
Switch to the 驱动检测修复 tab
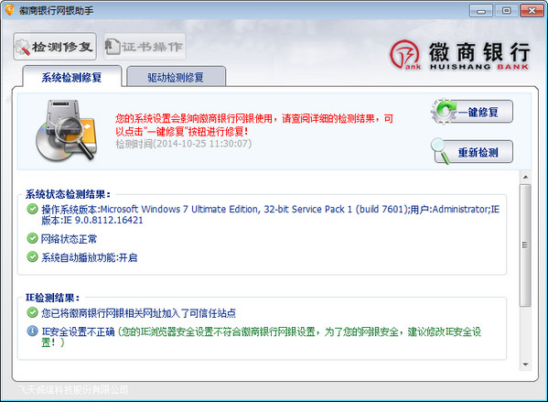tap(176, 77)
